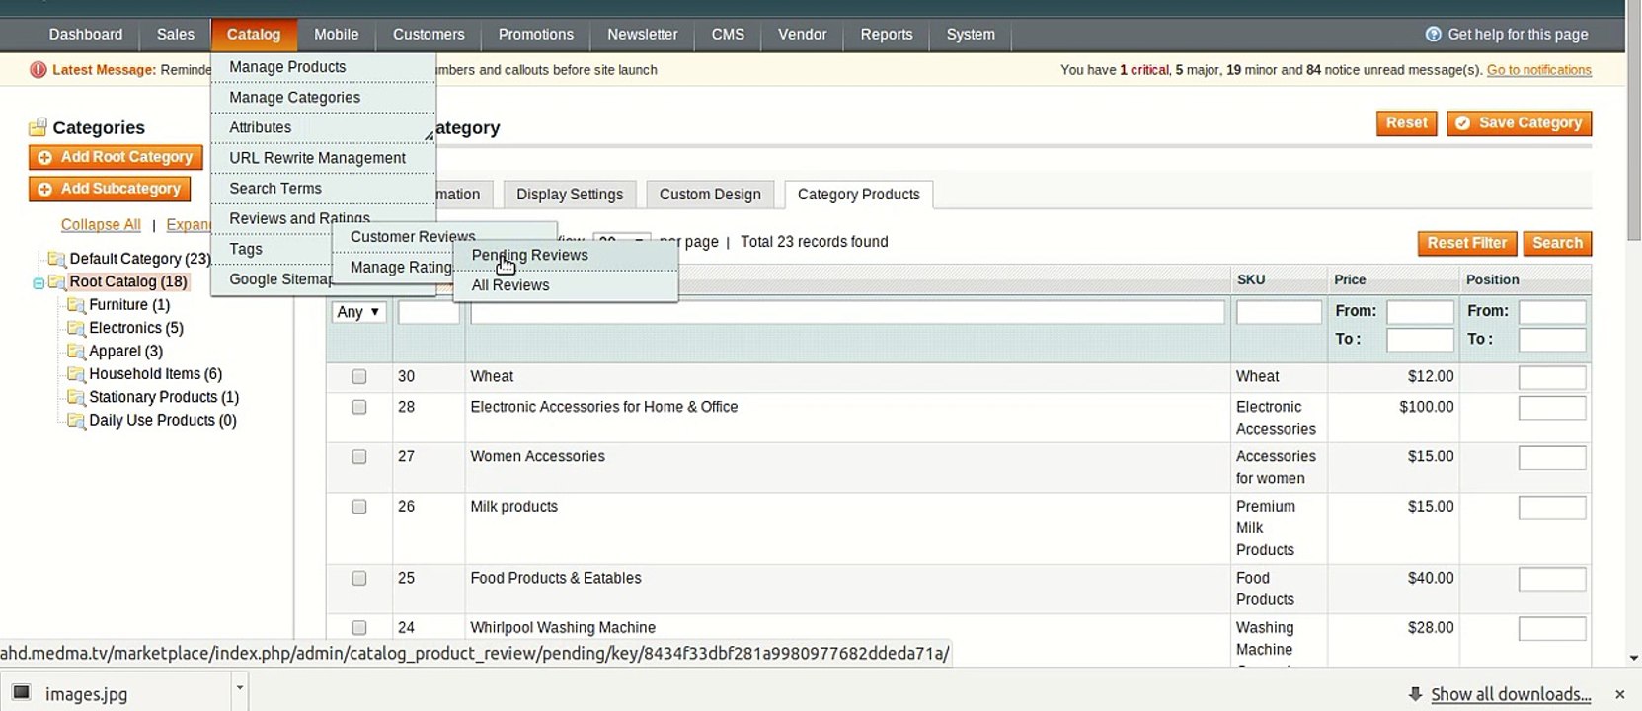
Task: Click the Price To input field
Action: point(1420,341)
